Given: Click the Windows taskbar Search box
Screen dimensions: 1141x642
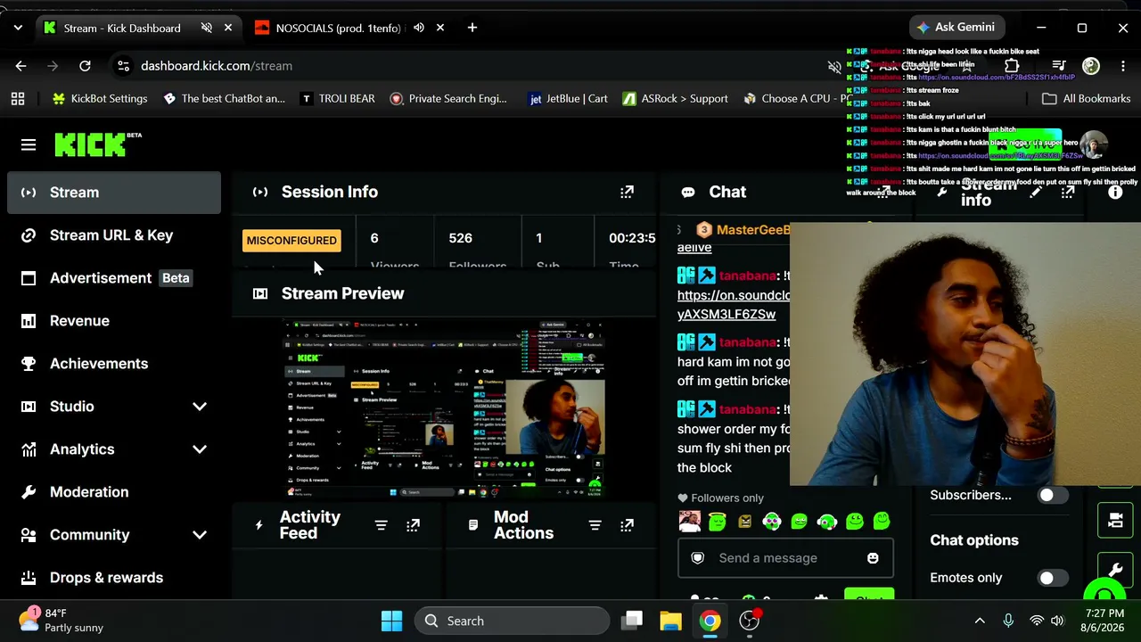Looking at the screenshot, I should [x=512, y=621].
